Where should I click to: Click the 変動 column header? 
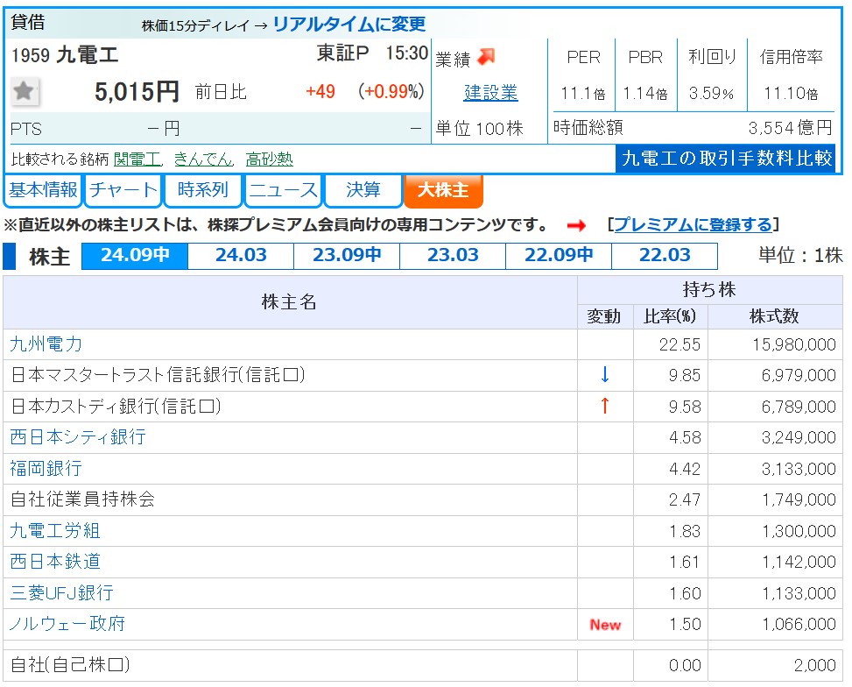[603, 316]
